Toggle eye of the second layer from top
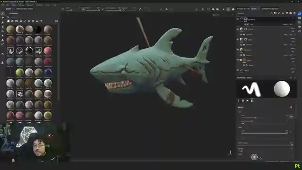This screenshot has width=302, height=170. [x=238, y=29]
